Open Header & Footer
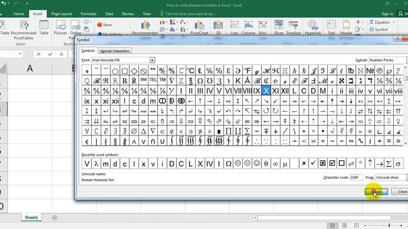408x229 pixels. 346,28
